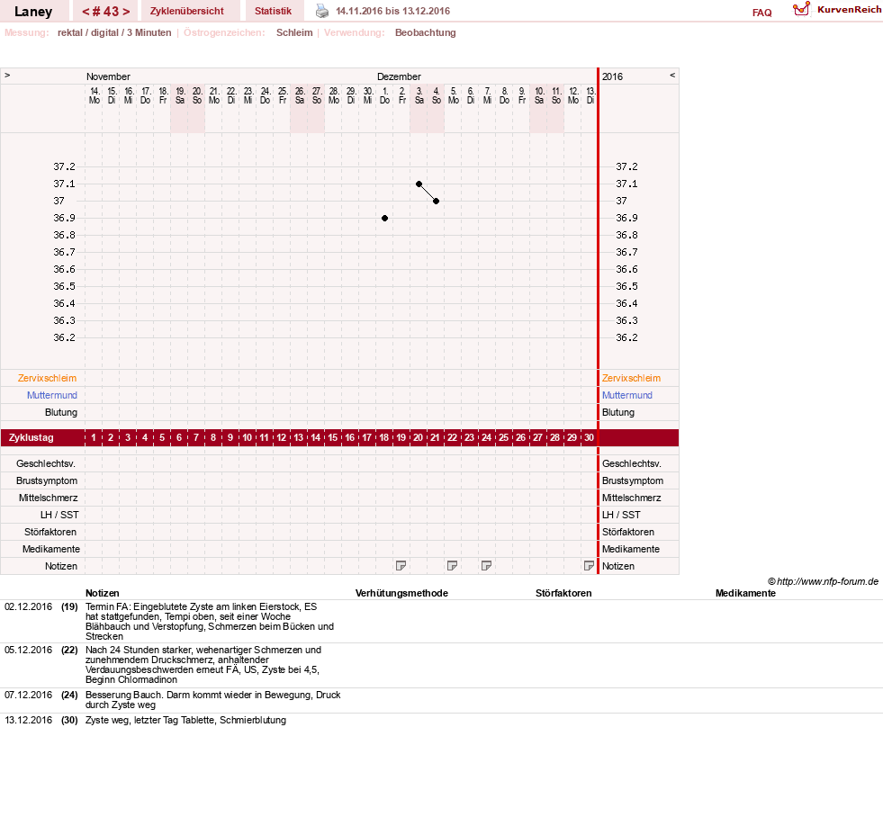Click the '05.12.2016' note date
This screenshot has width=883, height=826.
28,650
